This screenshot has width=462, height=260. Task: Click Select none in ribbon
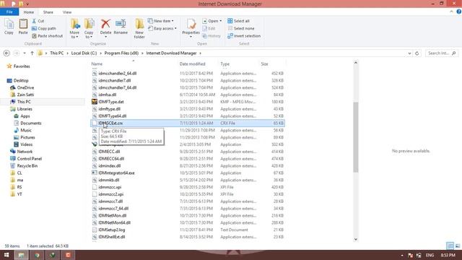(241, 28)
